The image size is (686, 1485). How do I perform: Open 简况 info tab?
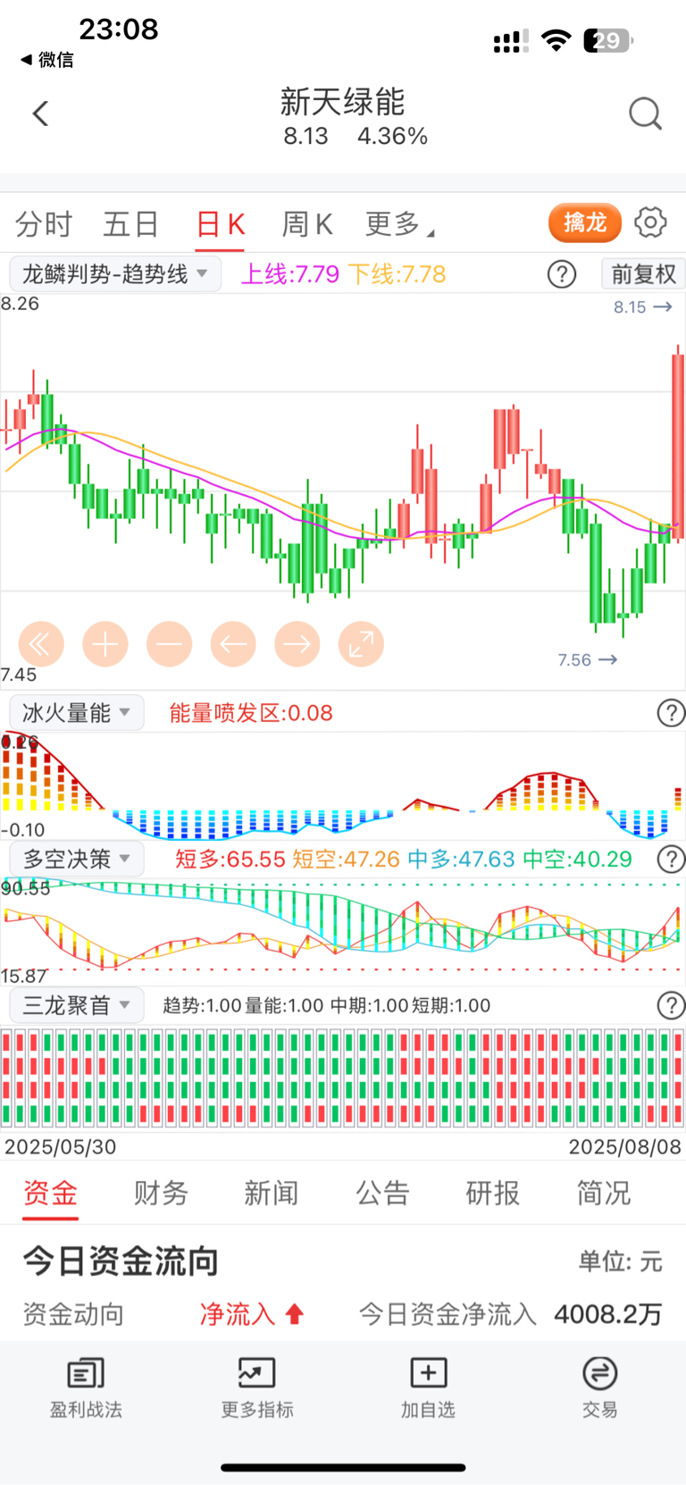604,1193
